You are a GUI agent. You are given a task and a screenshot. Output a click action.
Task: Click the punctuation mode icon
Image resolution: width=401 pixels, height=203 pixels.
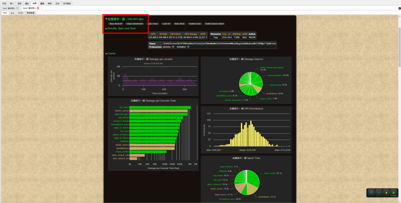click(x=378, y=192)
